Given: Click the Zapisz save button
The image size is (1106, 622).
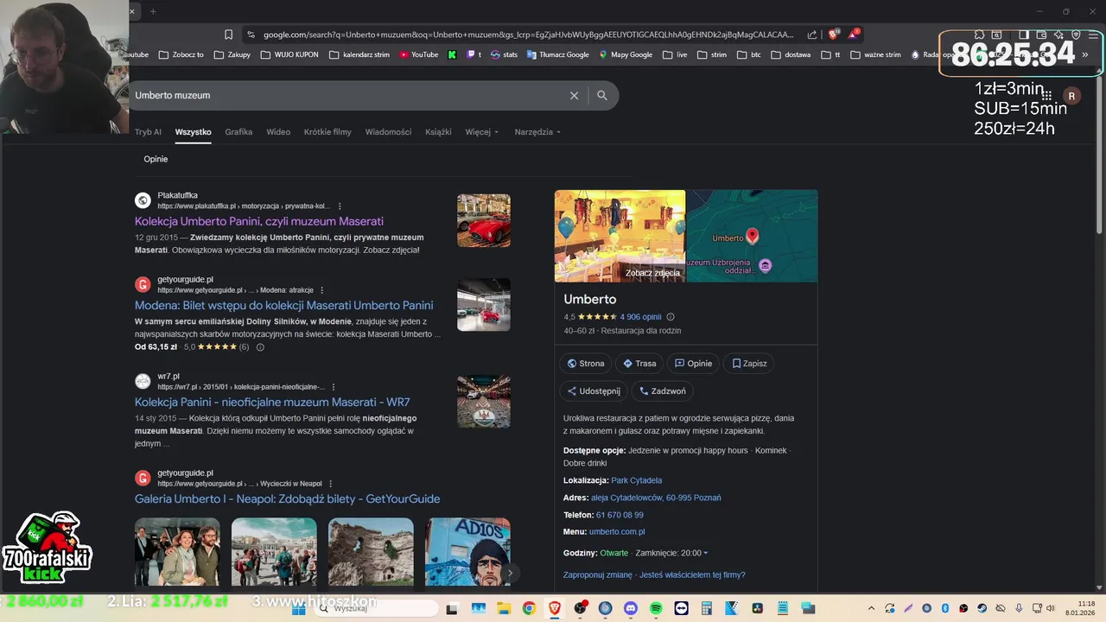Looking at the screenshot, I should point(749,364).
